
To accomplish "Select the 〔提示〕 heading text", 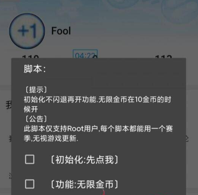I will 36,90.
